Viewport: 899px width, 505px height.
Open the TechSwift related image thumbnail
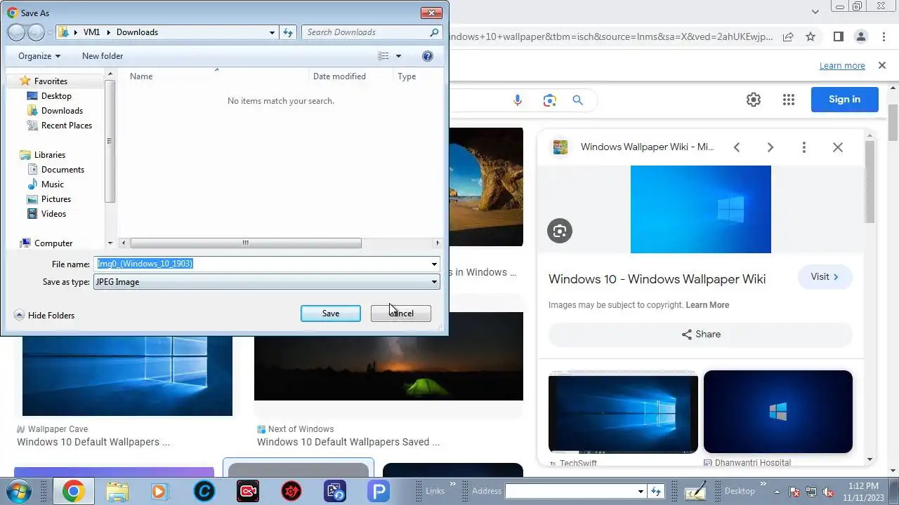624,412
